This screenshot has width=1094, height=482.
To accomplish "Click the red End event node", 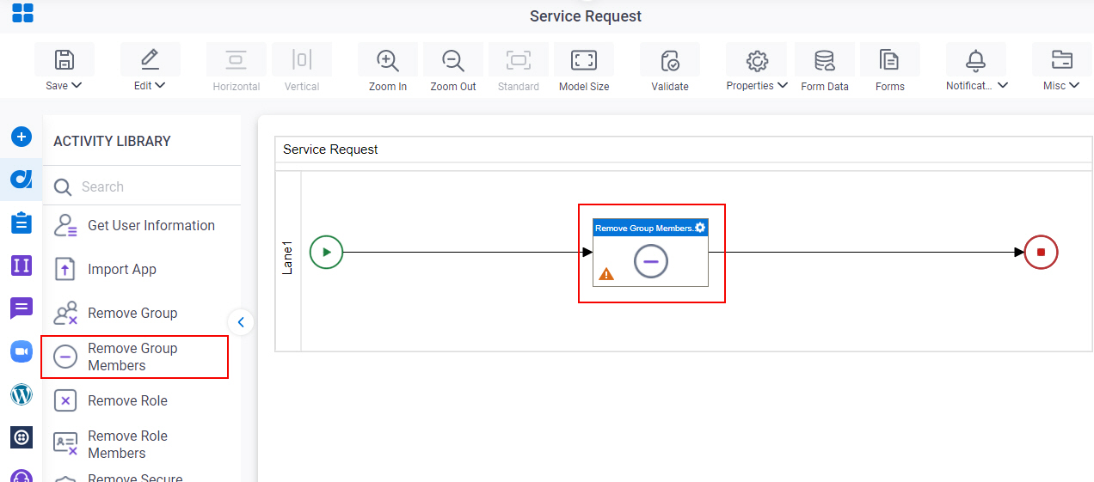I will pyautogui.click(x=1041, y=253).
